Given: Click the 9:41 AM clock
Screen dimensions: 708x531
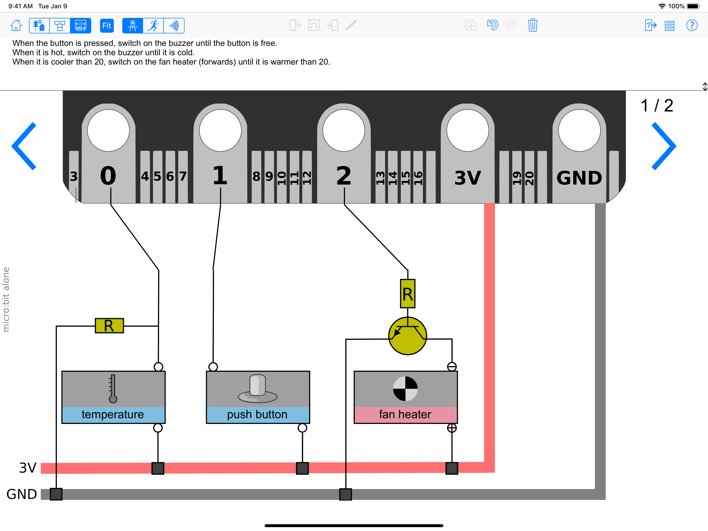Looking at the screenshot, I should pyautogui.click(x=20, y=6).
